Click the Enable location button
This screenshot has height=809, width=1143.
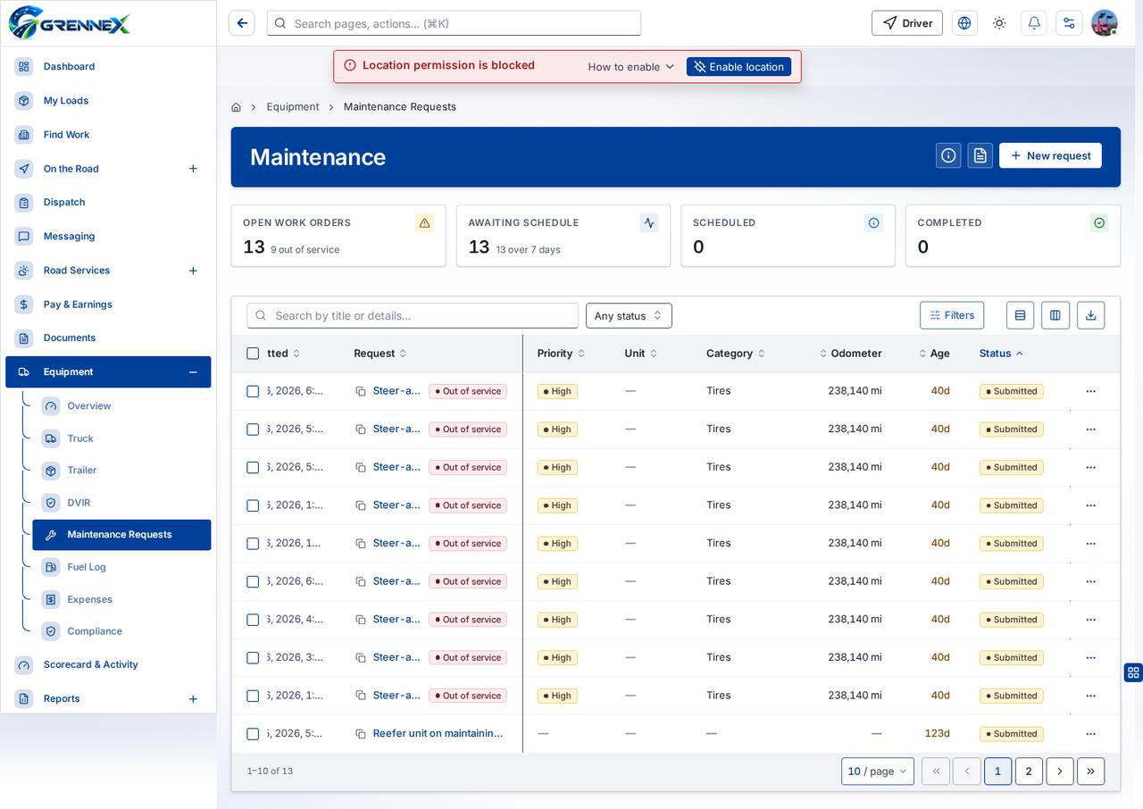tap(738, 67)
